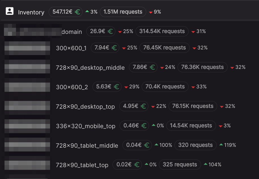The height and width of the screenshot is (179, 259).
Task: Click the red down arrow beside the 9% change
Action: point(150,12)
